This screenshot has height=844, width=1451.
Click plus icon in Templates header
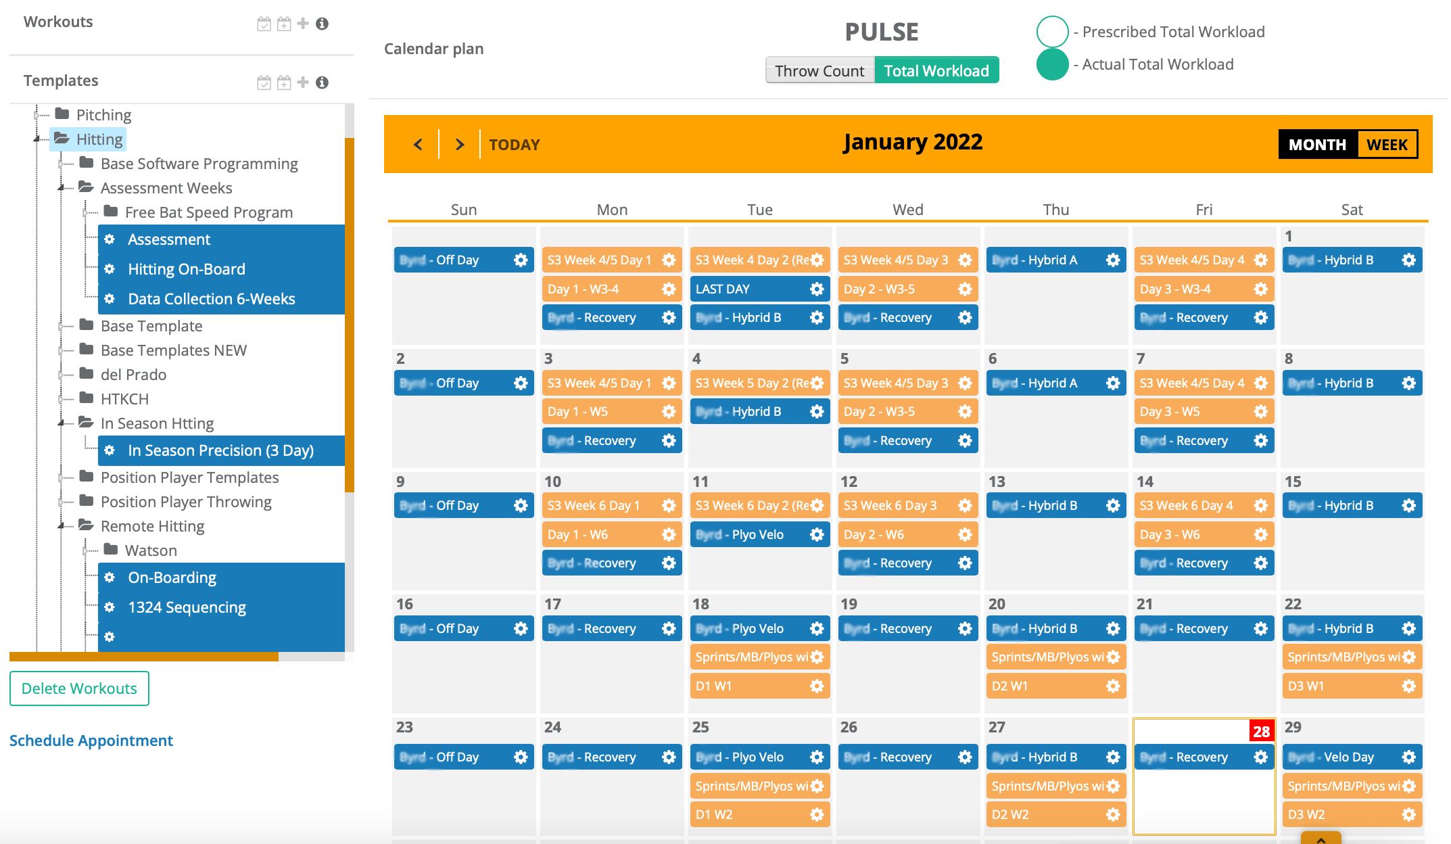point(303,82)
